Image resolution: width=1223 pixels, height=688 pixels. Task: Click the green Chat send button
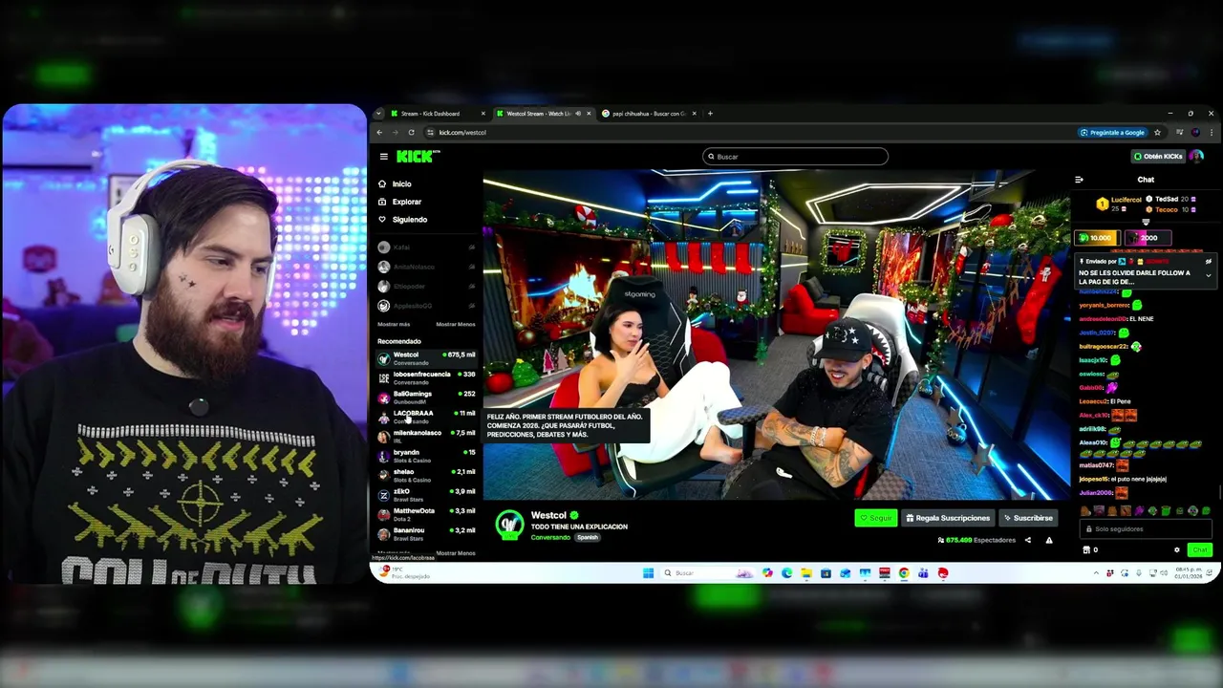(1200, 549)
